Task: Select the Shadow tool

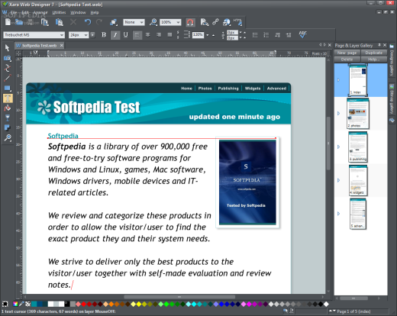Action: point(8,127)
